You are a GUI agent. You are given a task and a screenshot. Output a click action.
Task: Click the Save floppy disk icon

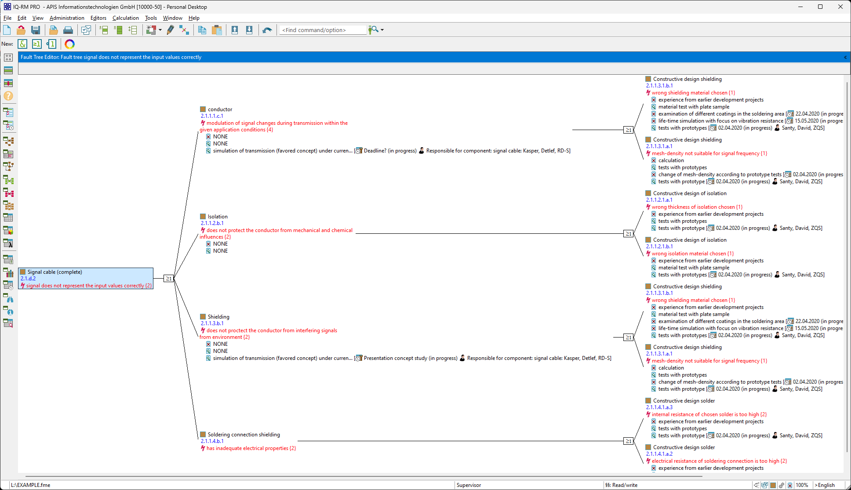coord(36,30)
